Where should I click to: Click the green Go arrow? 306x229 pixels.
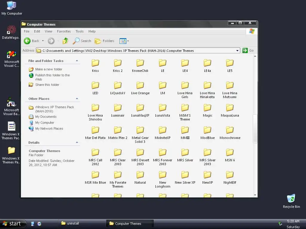click(245, 50)
